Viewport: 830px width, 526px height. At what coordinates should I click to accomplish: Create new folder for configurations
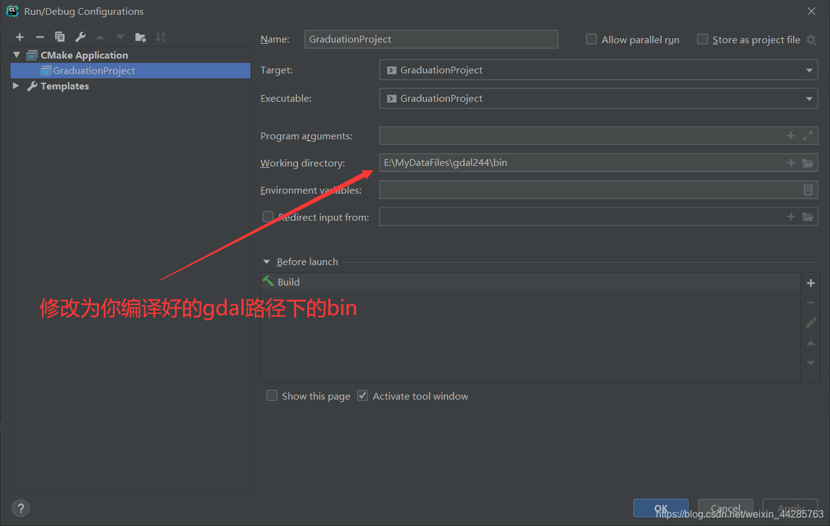[x=141, y=37]
